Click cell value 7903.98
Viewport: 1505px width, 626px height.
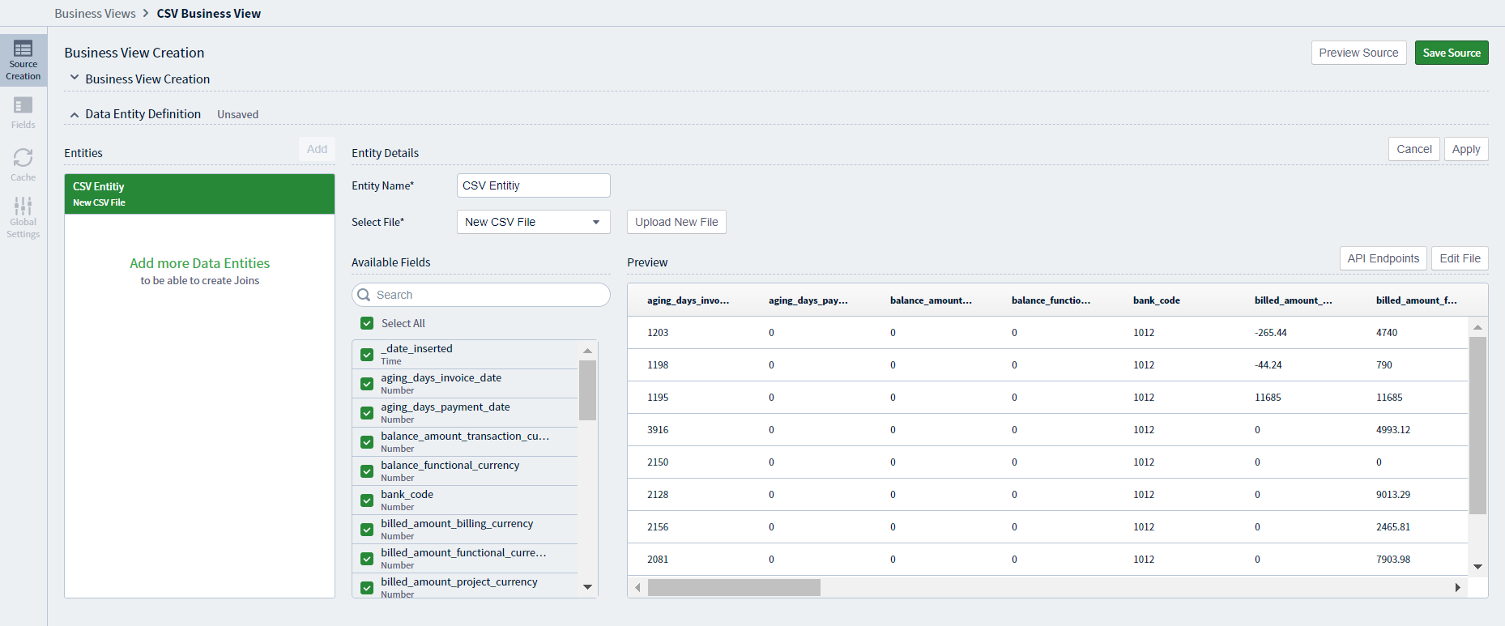pyautogui.click(x=1393, y=560)
